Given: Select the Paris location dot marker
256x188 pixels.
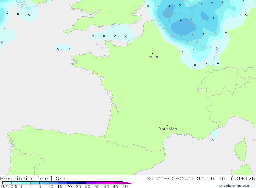Looking at the screenshot, I should [x=153, y=54].
